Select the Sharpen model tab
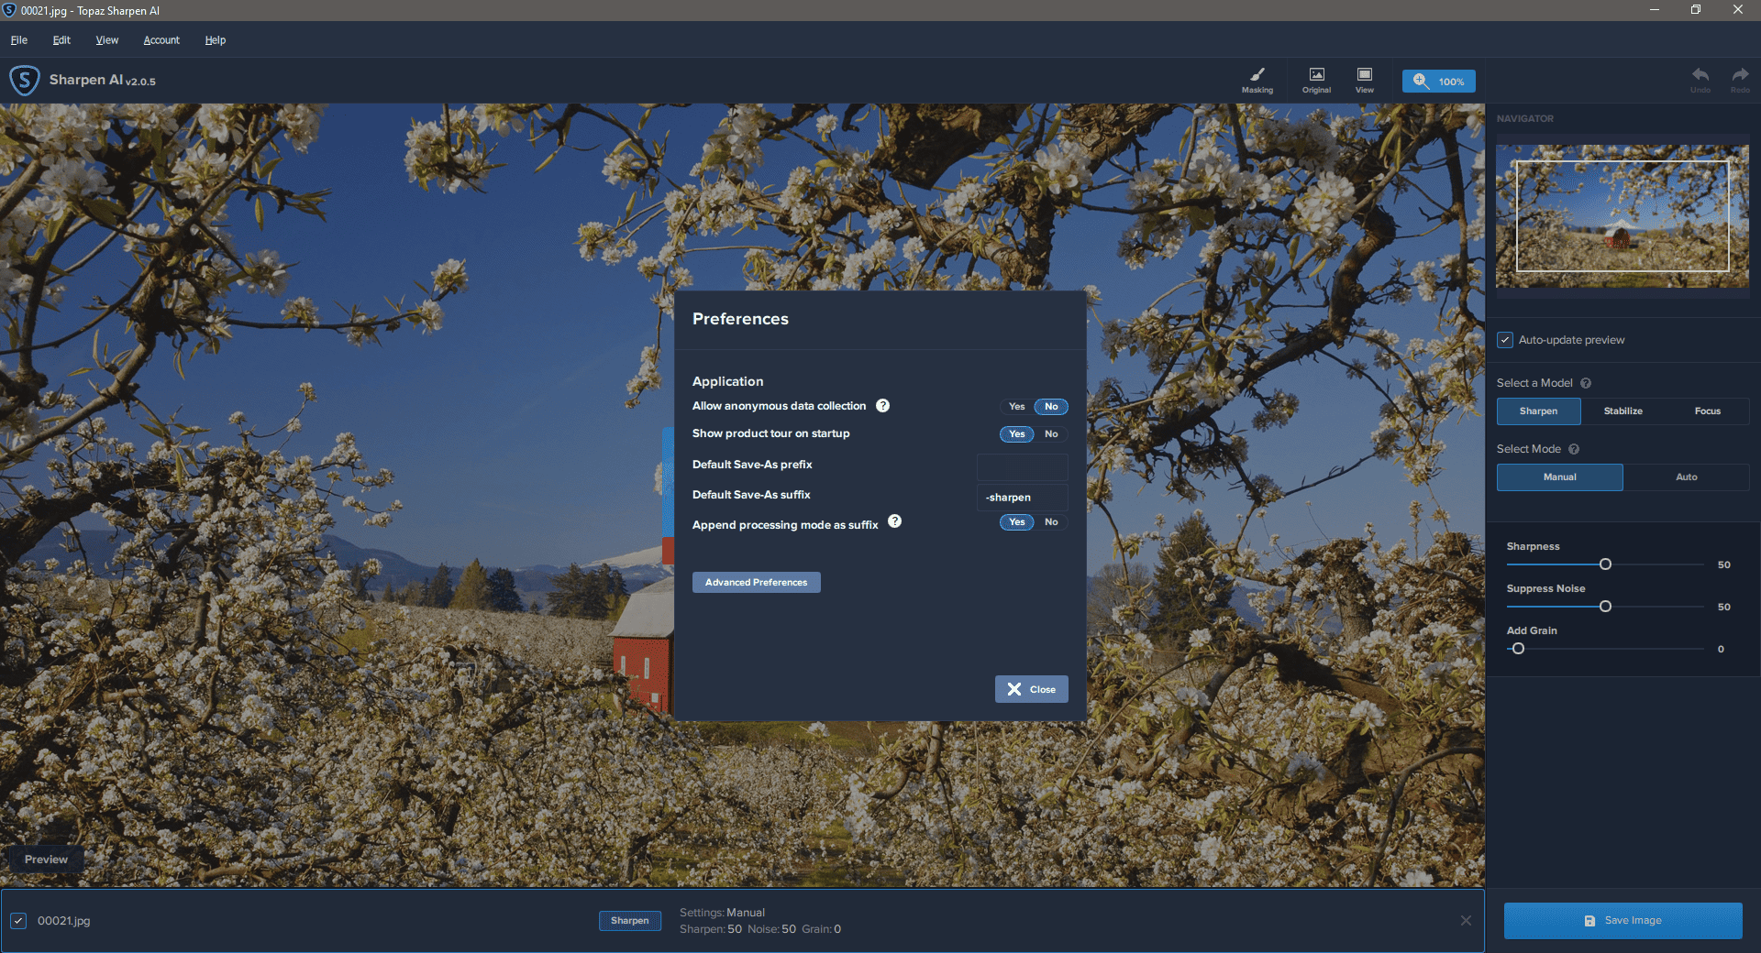 point(1538,411)
